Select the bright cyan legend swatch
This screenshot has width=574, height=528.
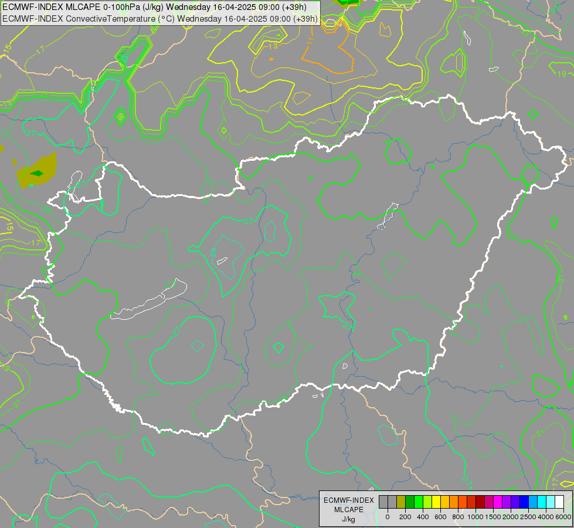click(x=542, y=502)
